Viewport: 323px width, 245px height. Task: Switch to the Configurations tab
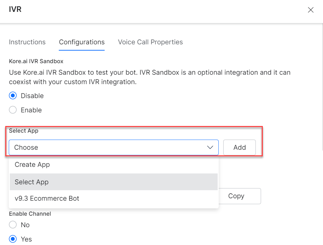(82, 42)
